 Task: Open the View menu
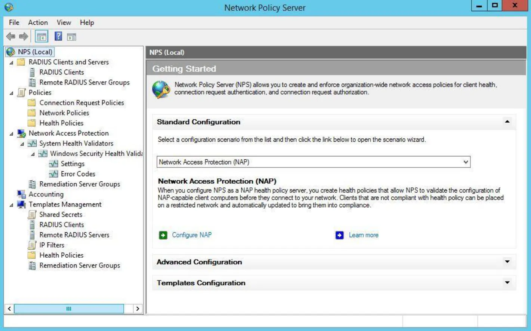(64, 22)
